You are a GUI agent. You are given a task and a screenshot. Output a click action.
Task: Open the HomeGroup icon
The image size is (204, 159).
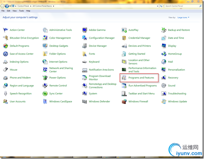click(164, 54)
